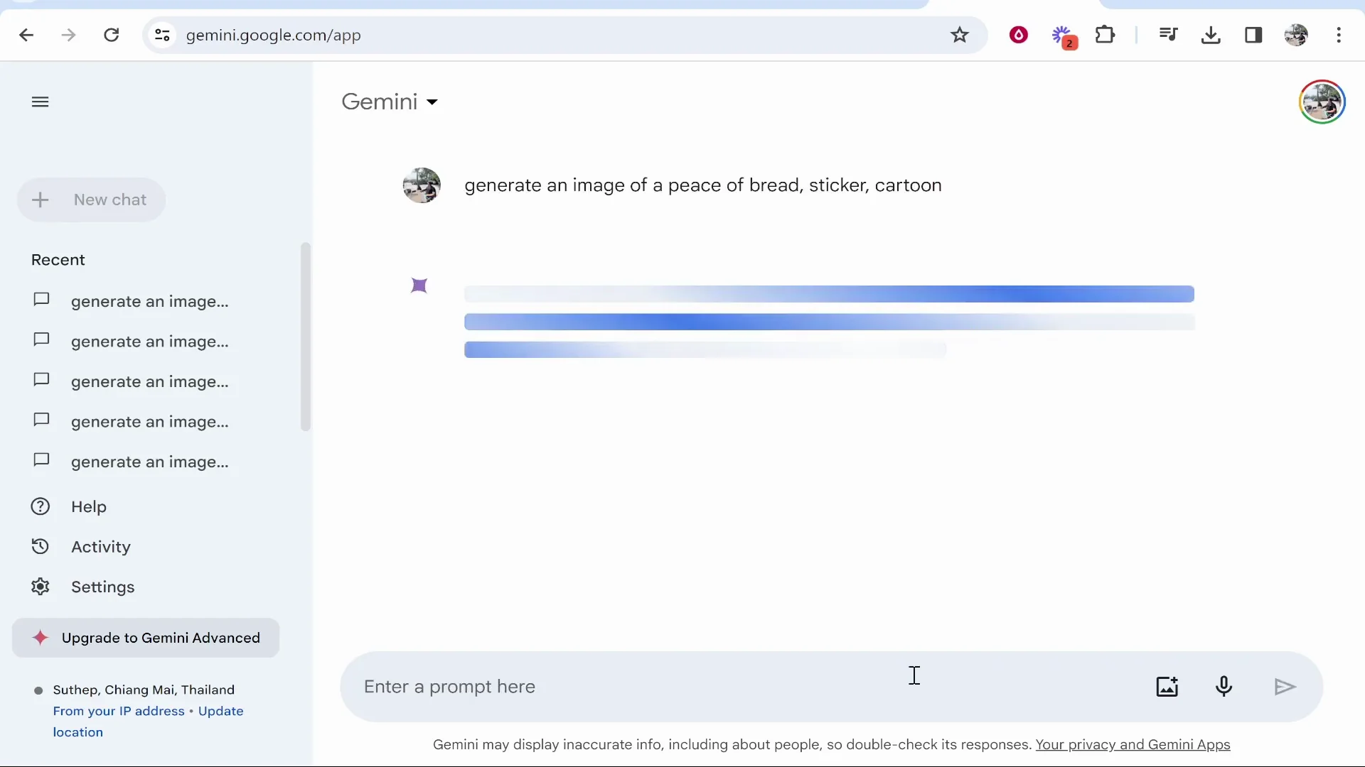Click the Update location link
Image resolution: width=1365 pixels, height=767 pixels.
[x=220, y=711]
